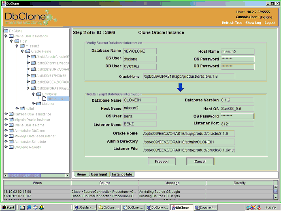Click the Database folder icon in tree

(x=39, y=94)
